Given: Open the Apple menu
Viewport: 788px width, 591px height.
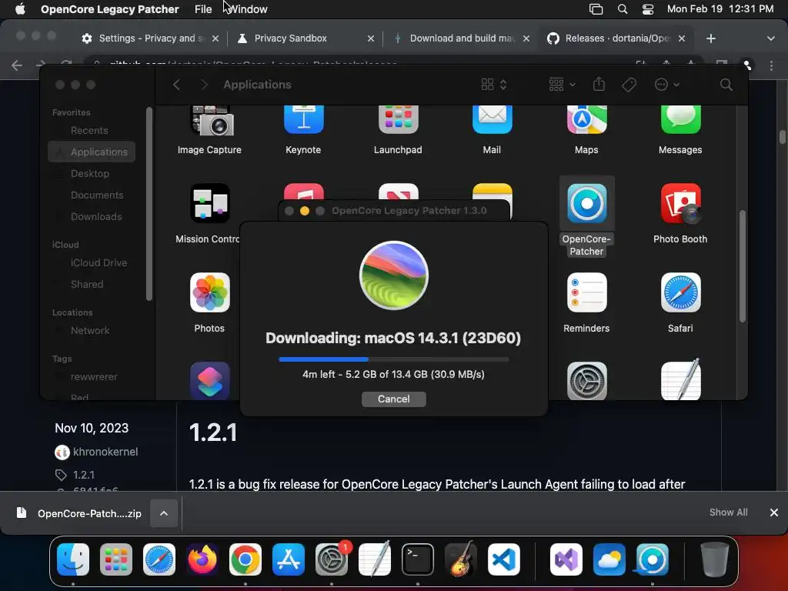Looking at the screenshot, I should point(20,9).
